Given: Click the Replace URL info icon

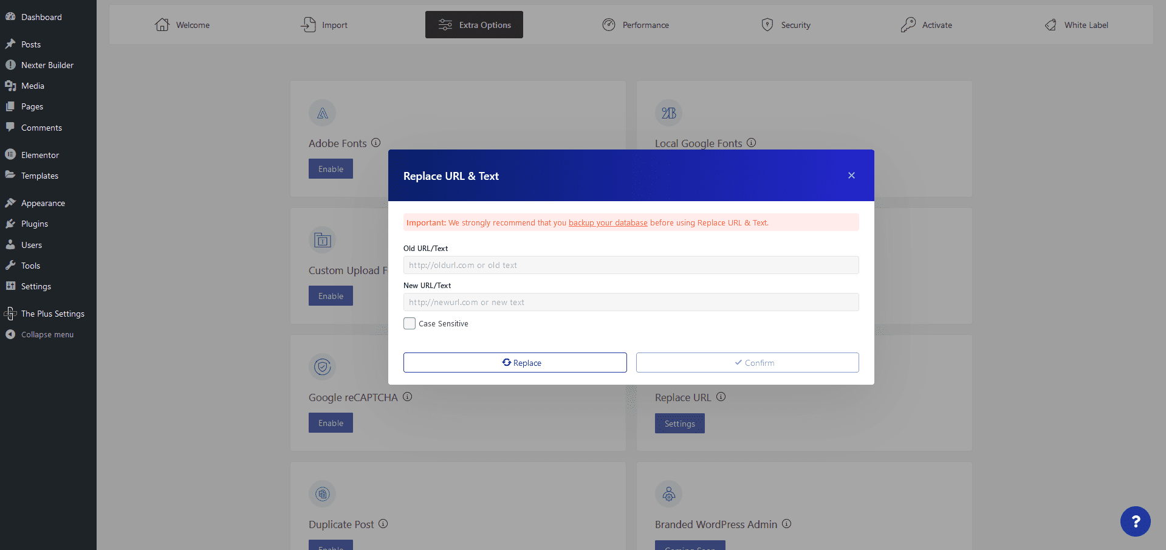Looking at the screenshot, I should (721, 397).
